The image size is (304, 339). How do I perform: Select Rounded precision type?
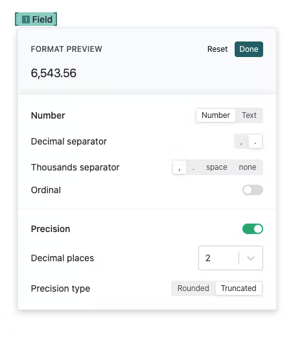193,288
